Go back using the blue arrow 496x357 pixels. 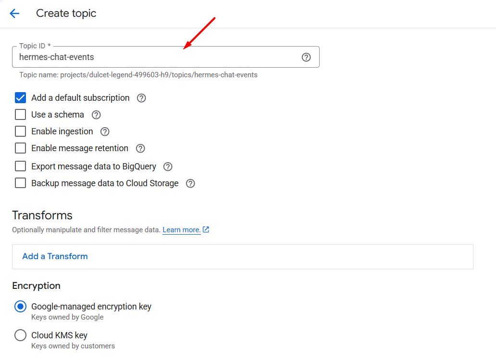pos(14,13)
